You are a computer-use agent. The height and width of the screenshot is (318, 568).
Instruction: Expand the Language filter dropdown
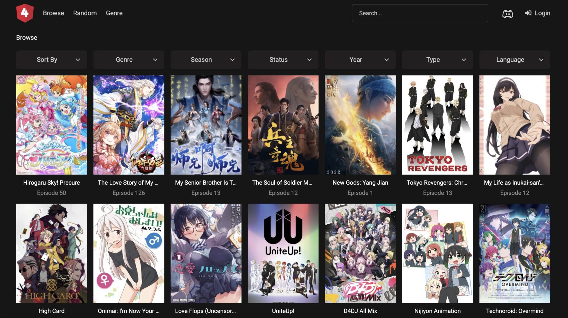(515, 59)
